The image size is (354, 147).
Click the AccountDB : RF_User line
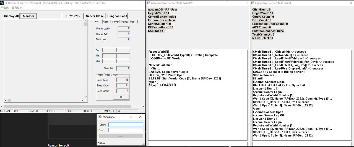[163, 9]
